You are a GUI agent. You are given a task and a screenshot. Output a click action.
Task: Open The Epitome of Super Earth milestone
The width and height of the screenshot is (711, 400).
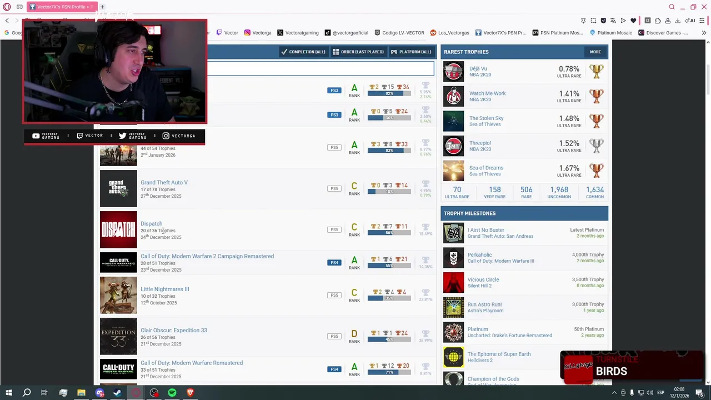tap(499, 354)
